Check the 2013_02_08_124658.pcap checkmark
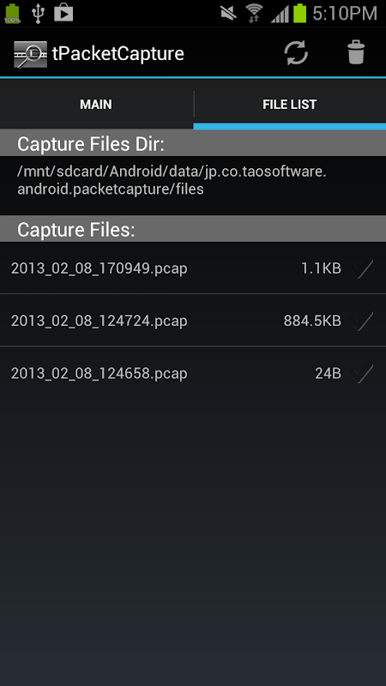 tap(362, 373)
